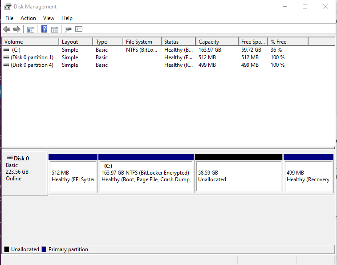The width and height of the screenshot is (337, 265).
Task: Sort by the Volume column header
Action: coord(30,42)
